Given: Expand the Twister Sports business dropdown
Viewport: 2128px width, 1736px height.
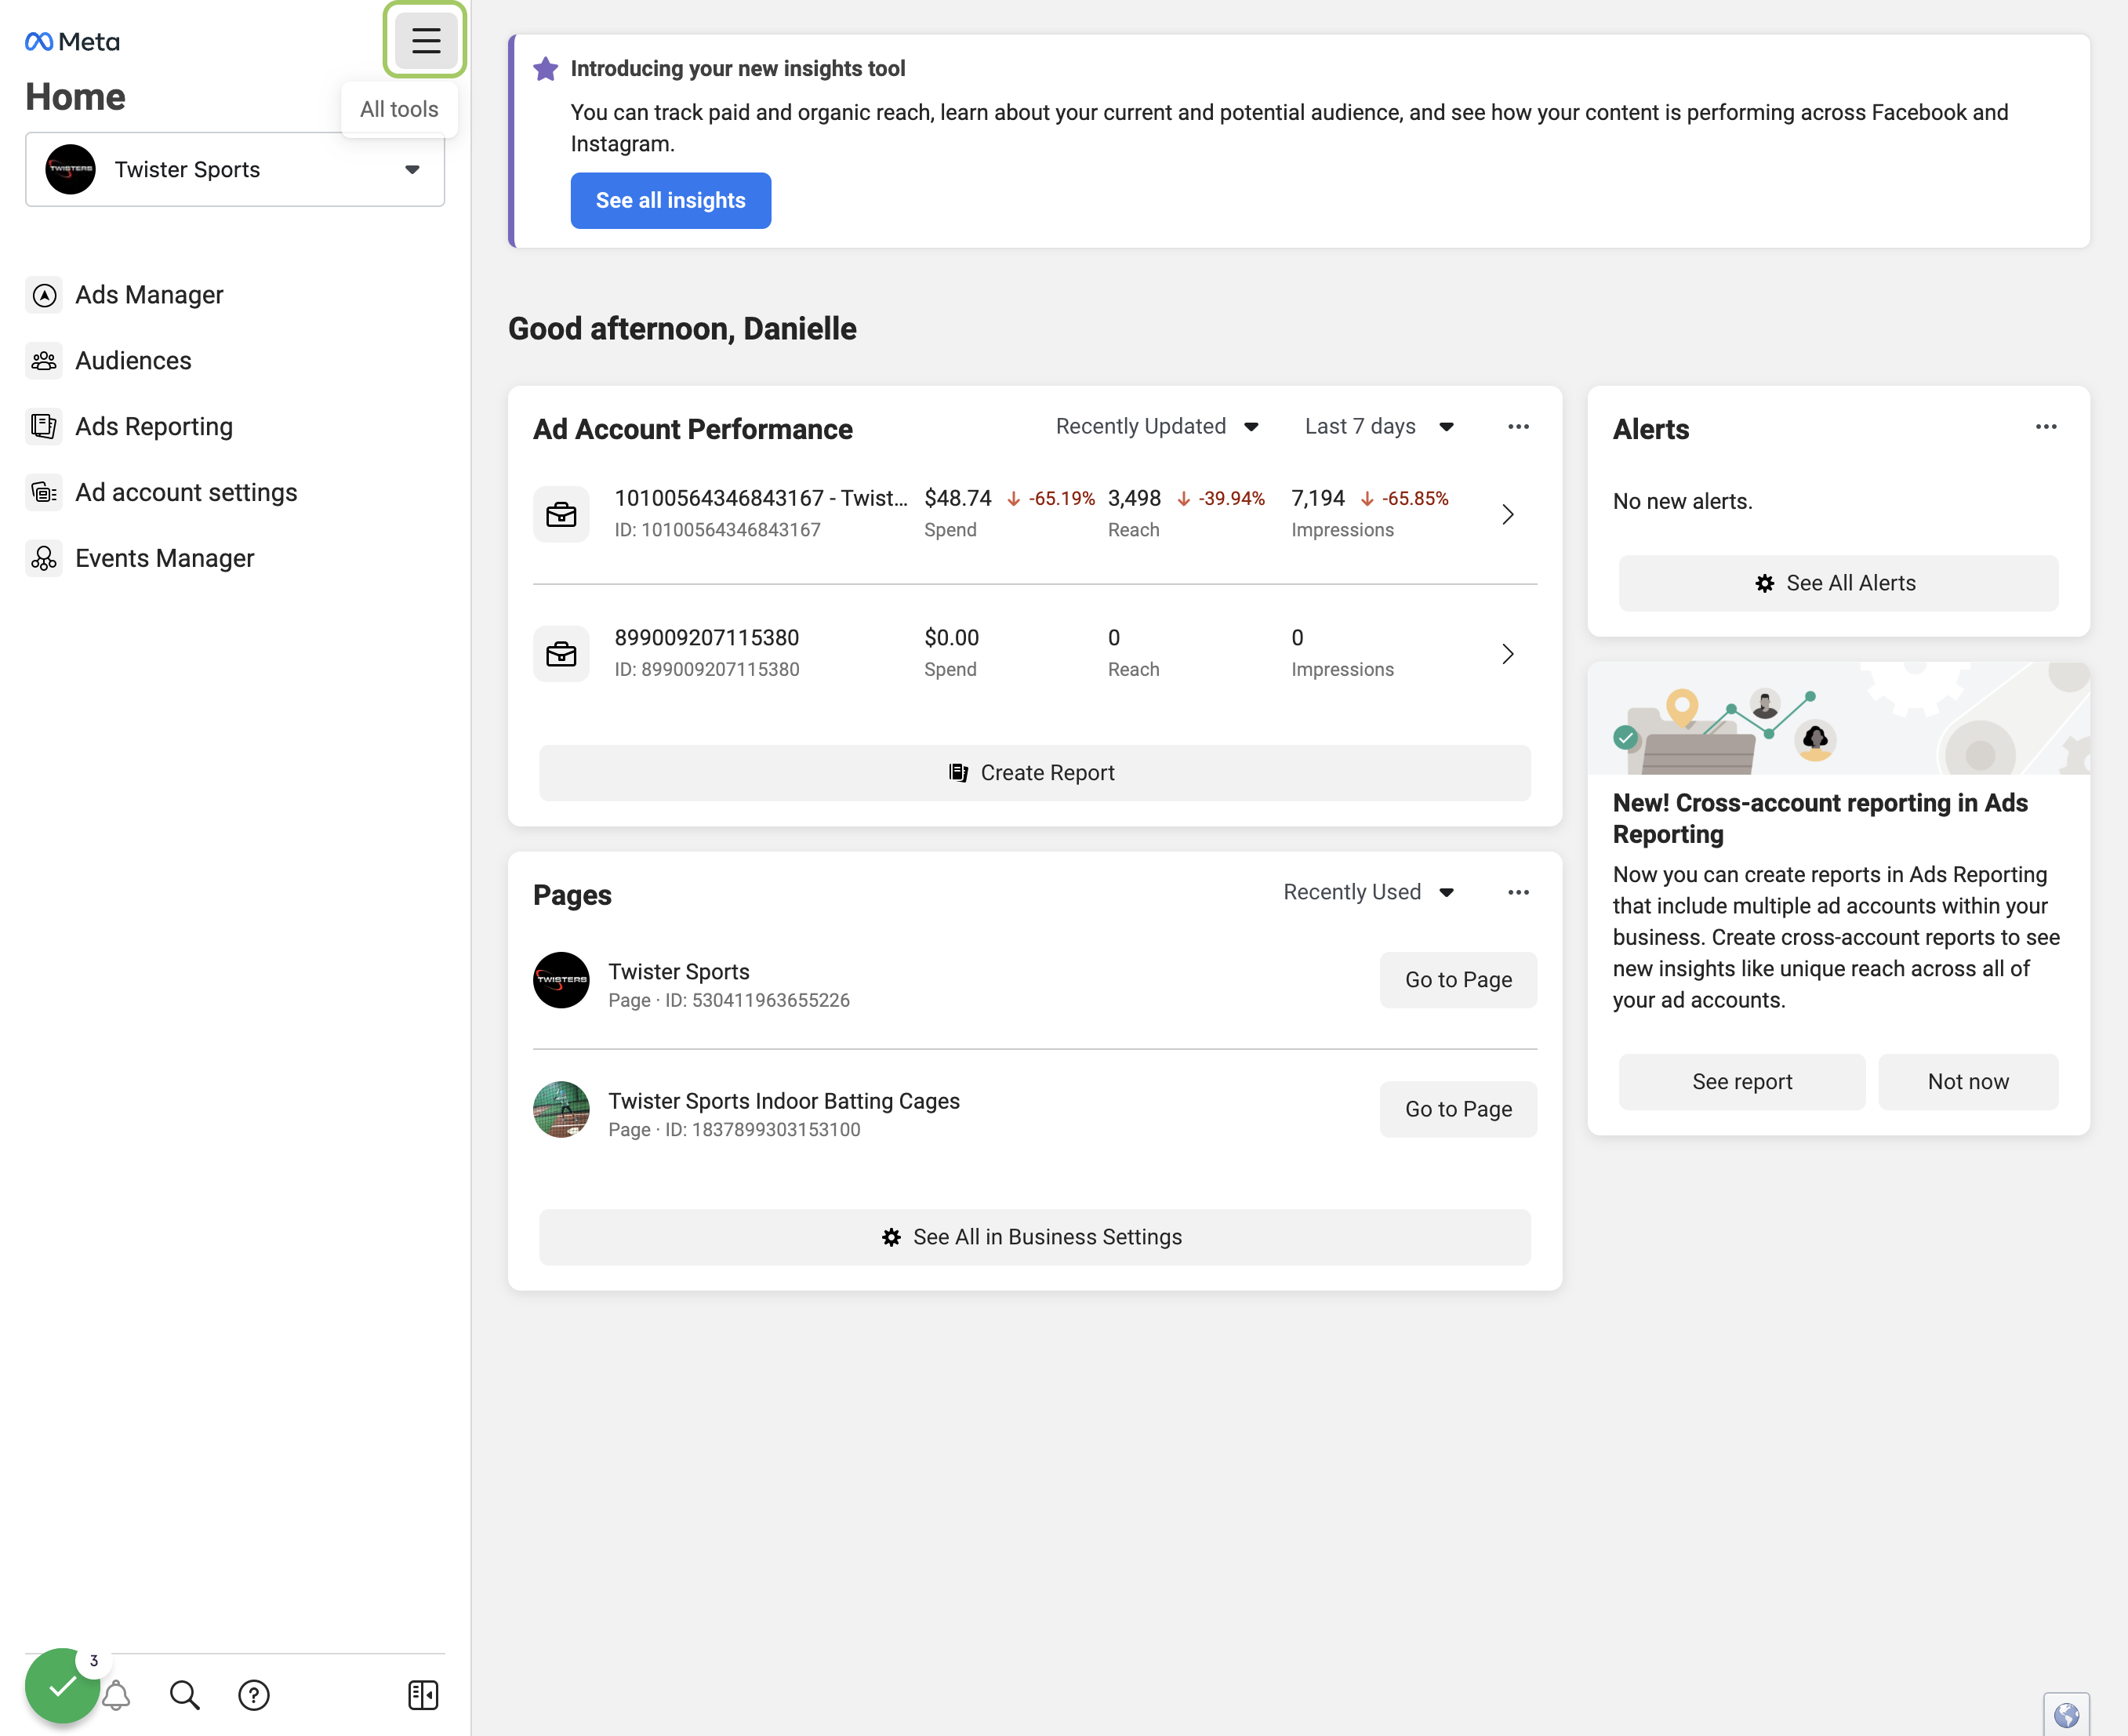Looking at the screenshot, I should click(x=235, y=169).
